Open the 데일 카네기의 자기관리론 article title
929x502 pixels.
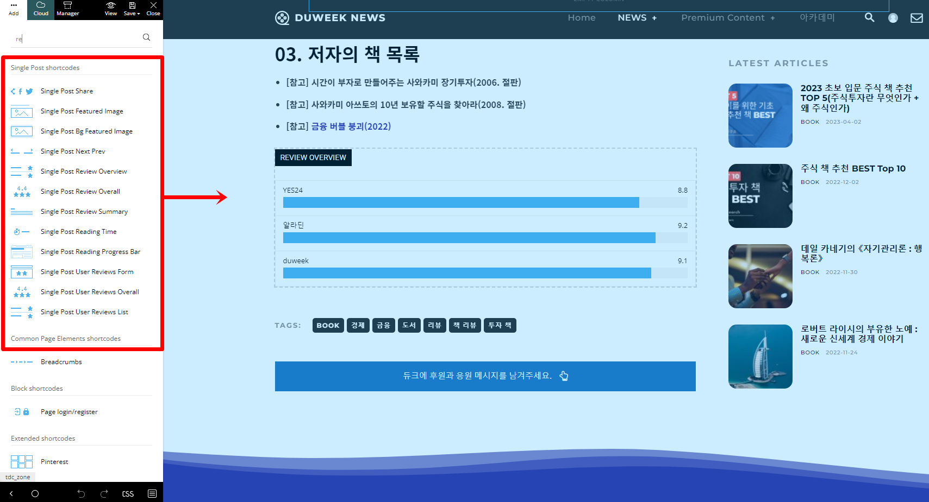[862, 253]
